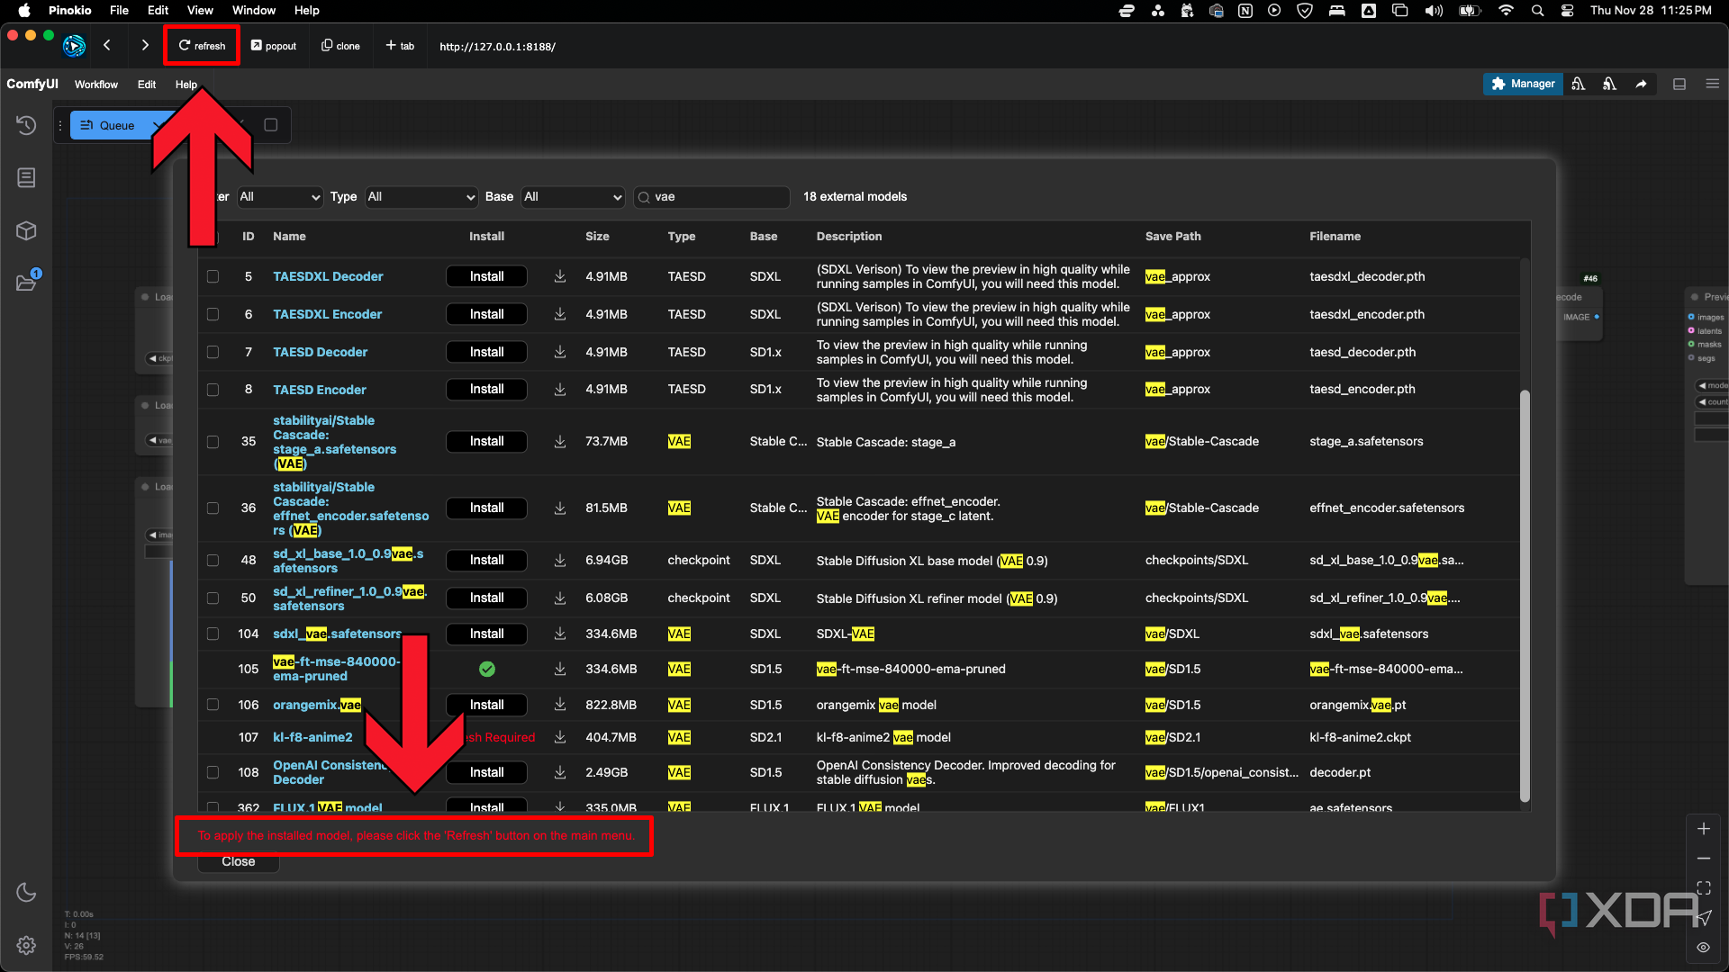Viewport: 1729px width, 972px height.
Task: Open the model library cube icon
Action: pos(26,231)
